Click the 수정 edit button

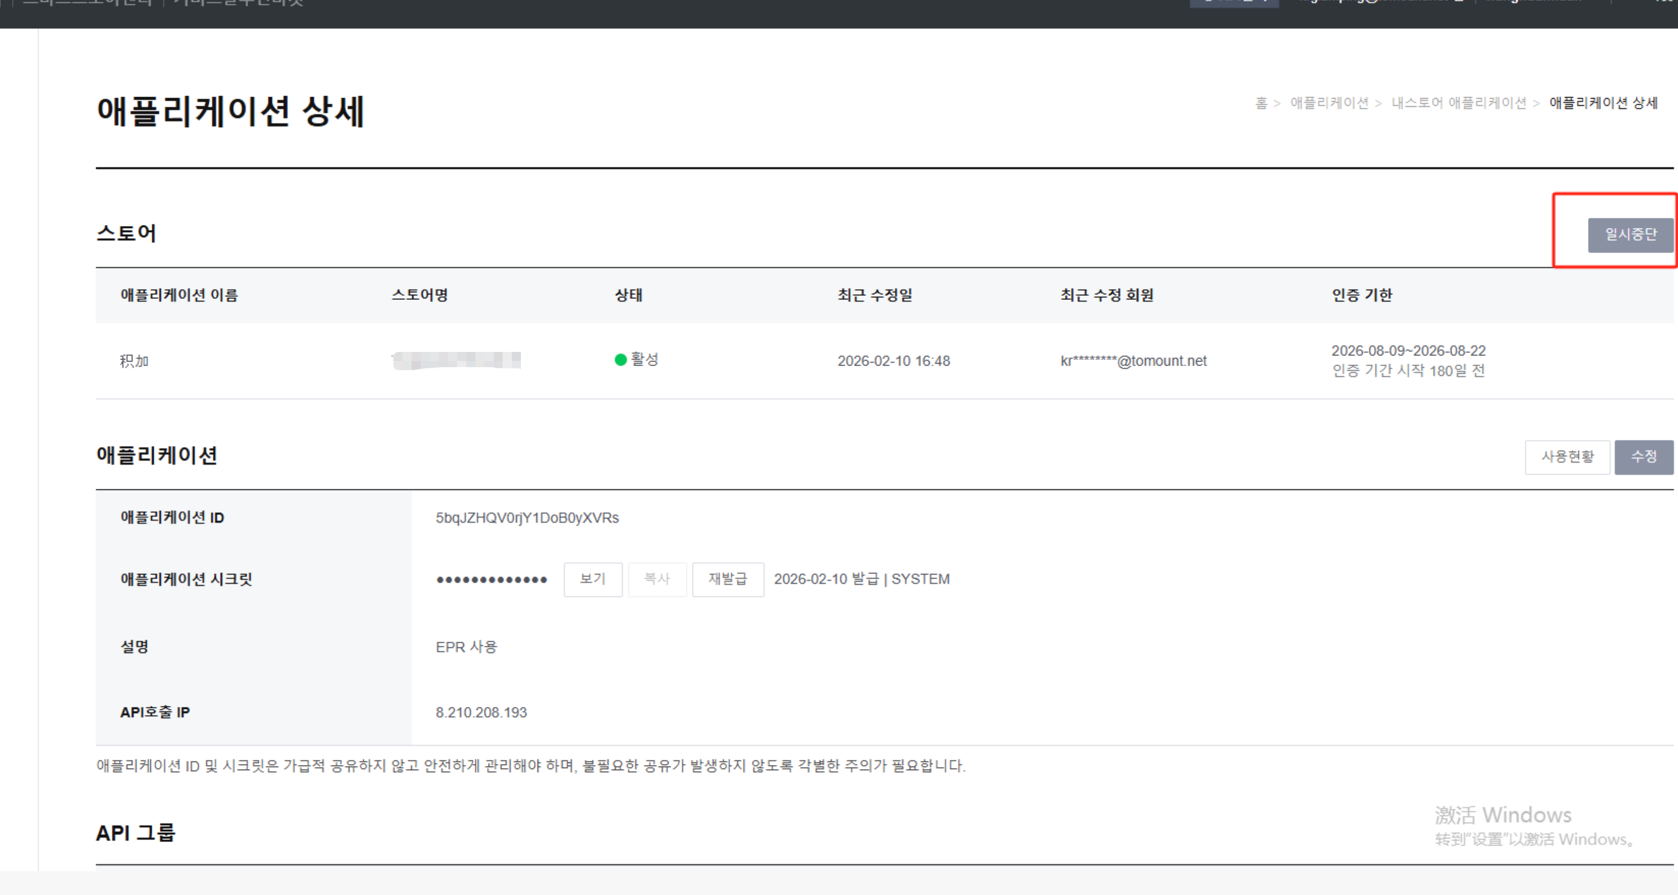pos(1643,457)
